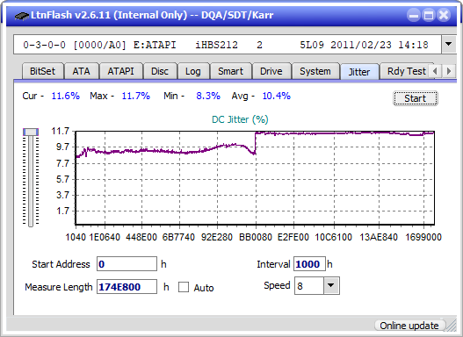Screen dimensions: 463x337
Task: Go to the Log tab
Action: (x=193, y=71)
